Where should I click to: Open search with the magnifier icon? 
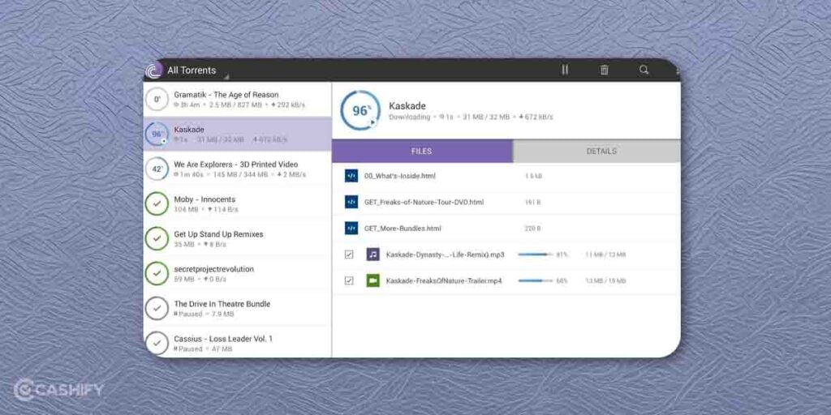[x=644, y=70]
